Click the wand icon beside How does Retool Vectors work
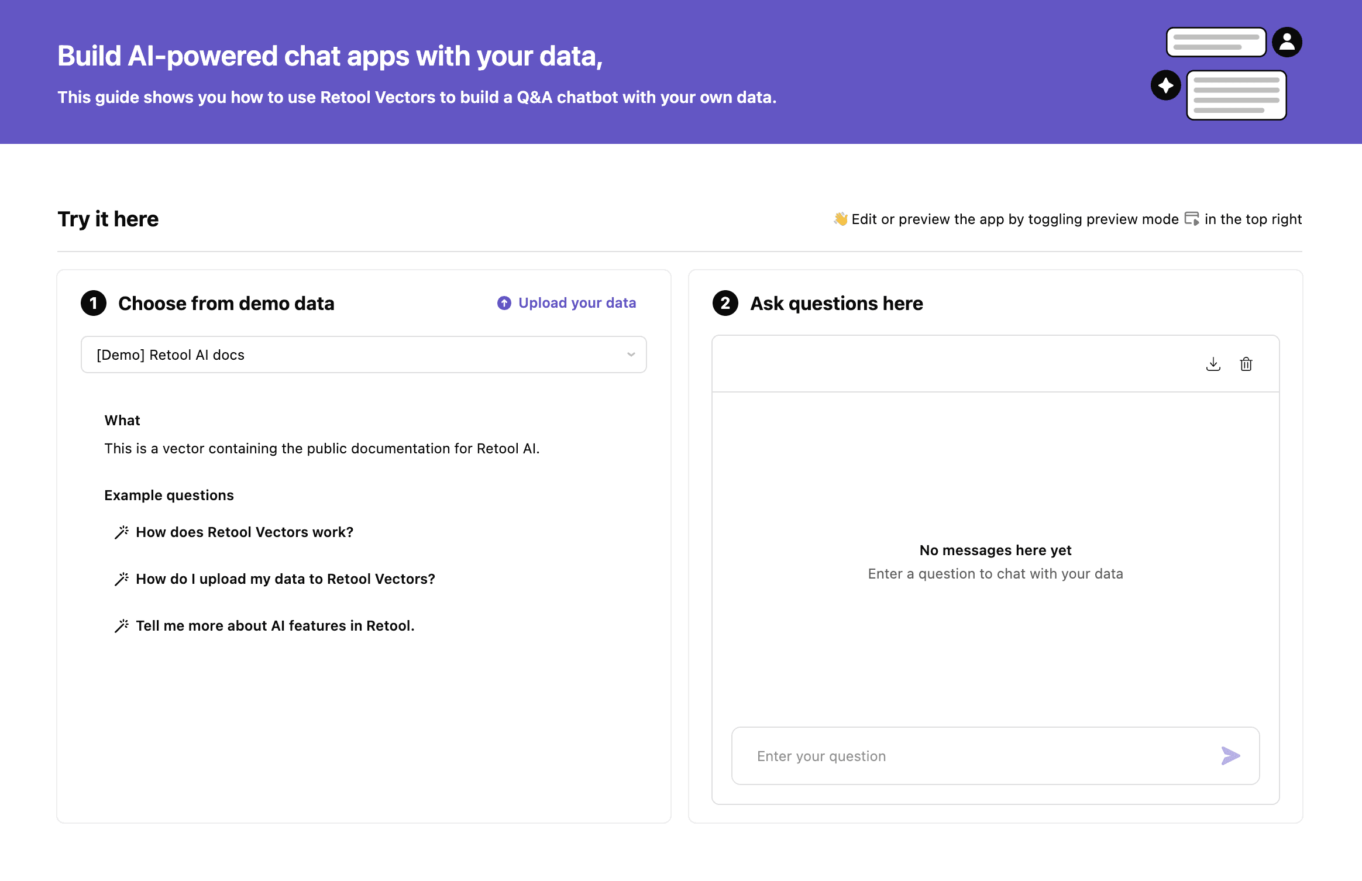Screen dimensions: 1362x881 tap(122, 532)
